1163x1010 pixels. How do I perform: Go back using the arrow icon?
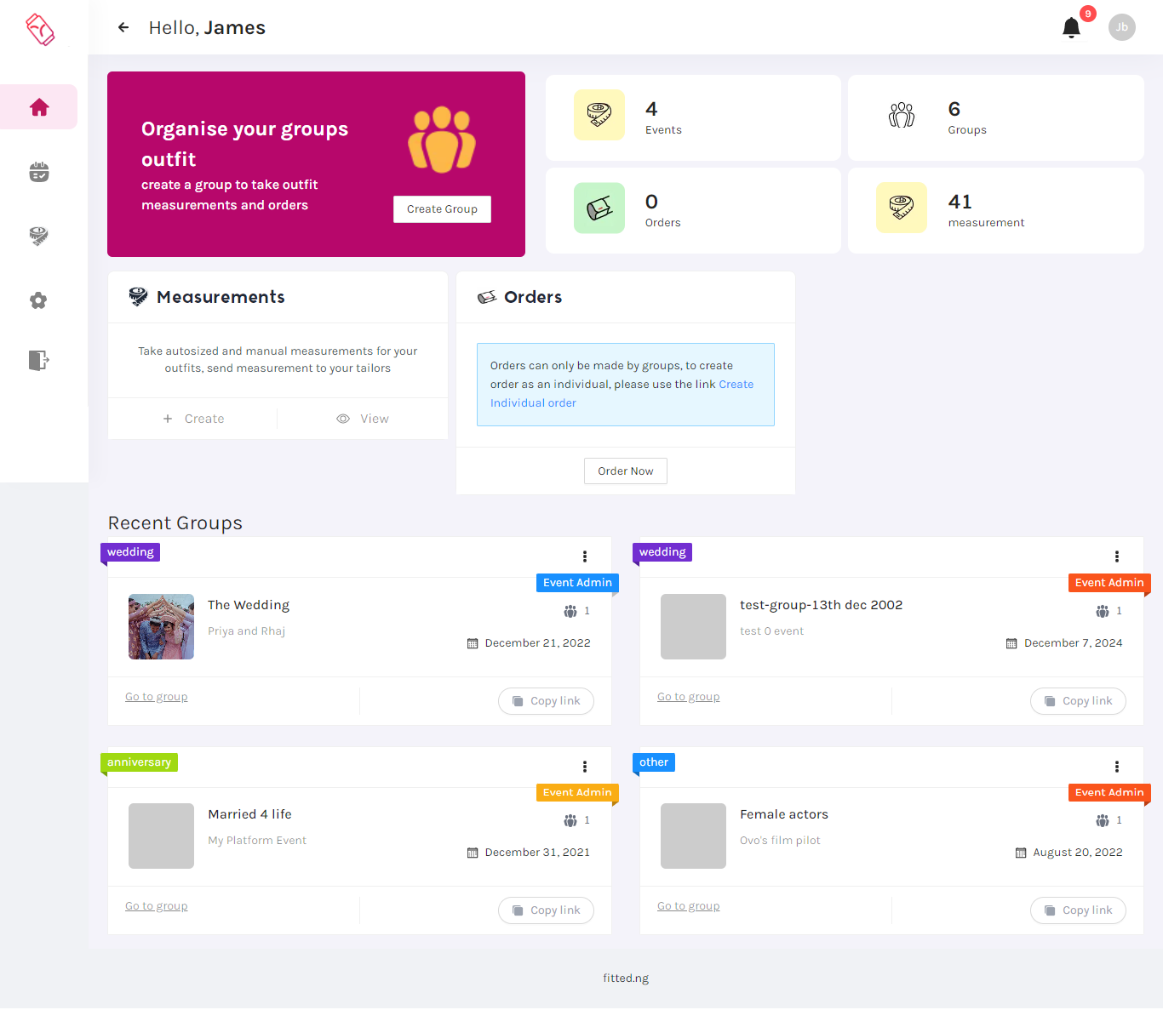pos(123,27)
